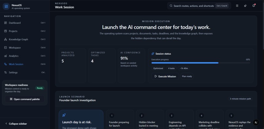Open notifications bell
This screenshot has width=264, height=129.
click(x=254, y=6)
